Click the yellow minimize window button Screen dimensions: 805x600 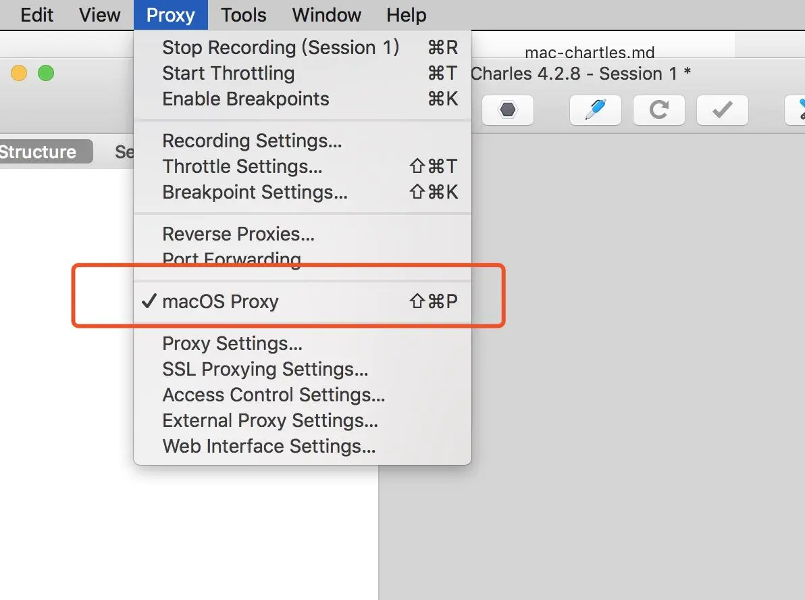(19, 73)
